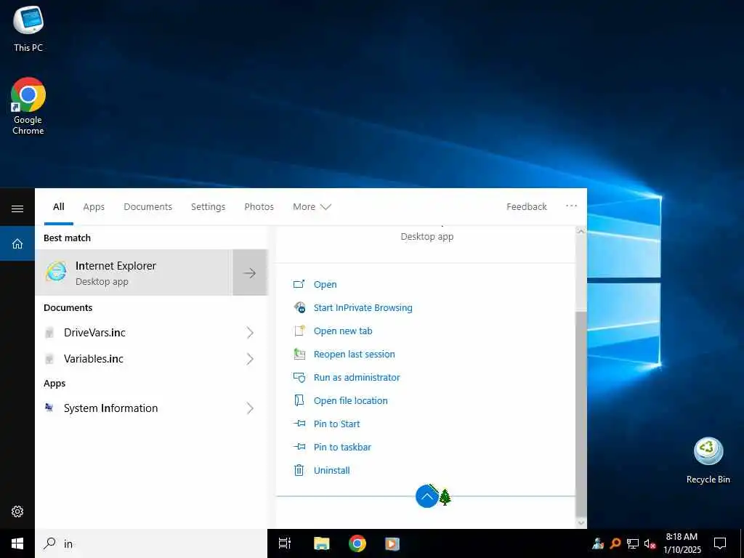
Task: Choose Start InPrivate Browsing
Action: tap(363, 307)
